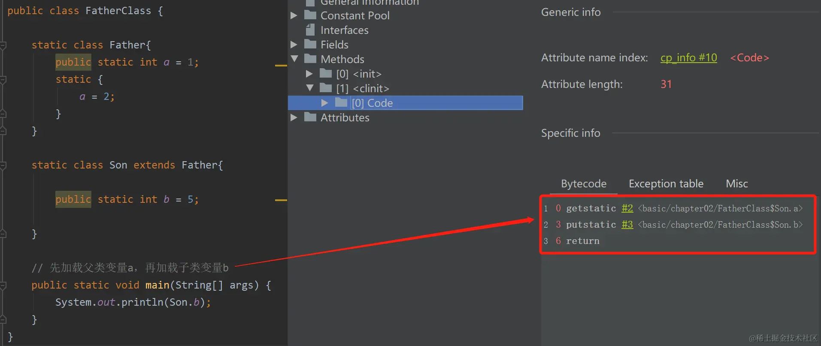
Task: Click the <Code> attribute name text
Action: 749,57
